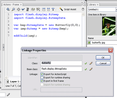The height and width of the screenshot is (98, 117).
Task: Show code hint via toolbar icon
Action: (33, 9)
